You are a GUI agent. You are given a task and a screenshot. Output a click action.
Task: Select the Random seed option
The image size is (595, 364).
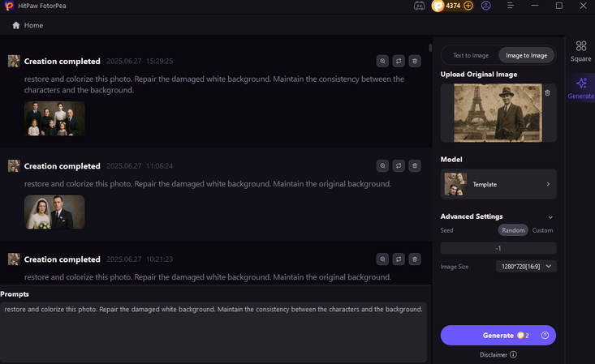tap(513, 230)
